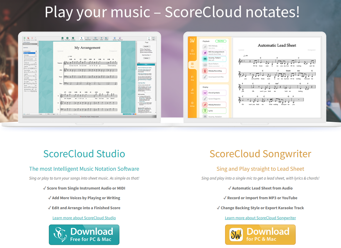Click the SW logo in Songwriter sidebar
This screenshot has width=341, height=248.
[x=192, y=40]
